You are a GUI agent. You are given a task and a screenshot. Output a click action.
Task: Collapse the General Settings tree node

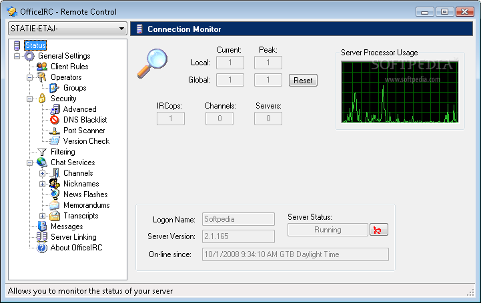tap(17, 56)
